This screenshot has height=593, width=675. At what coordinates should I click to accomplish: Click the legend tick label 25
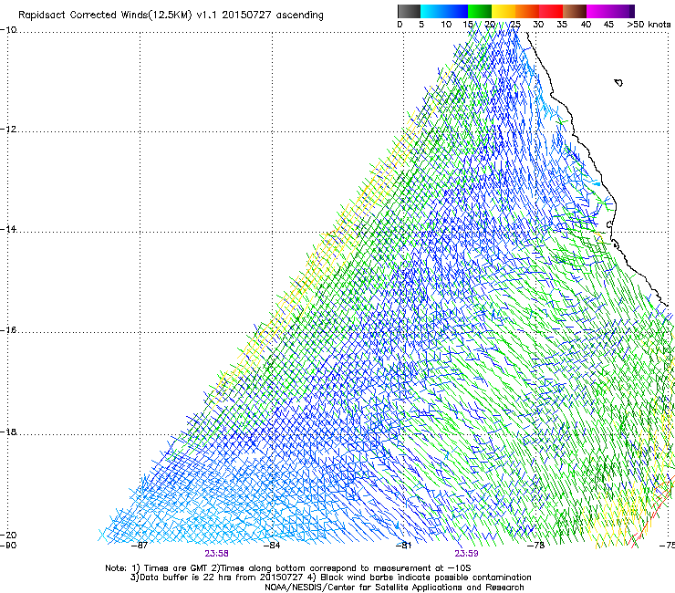[x=515, y=24]
